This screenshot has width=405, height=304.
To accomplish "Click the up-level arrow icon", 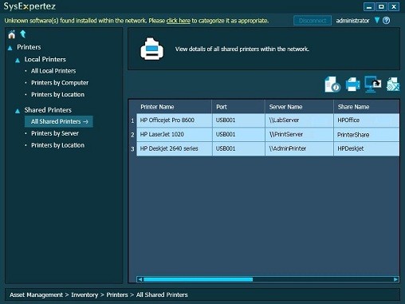I will point(23,34).
